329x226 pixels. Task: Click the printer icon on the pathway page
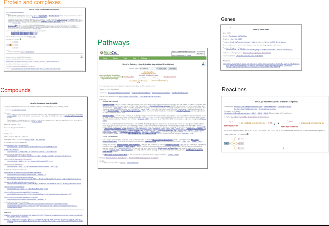[x=203, y=63]
